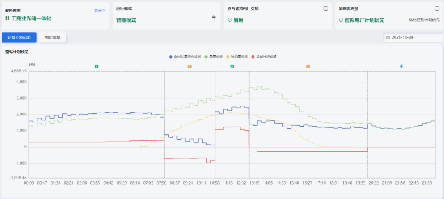Click info icon on 参与虚拟电厂交易 card
This screenshot has width=444, height=199.
tap(326, 8)
